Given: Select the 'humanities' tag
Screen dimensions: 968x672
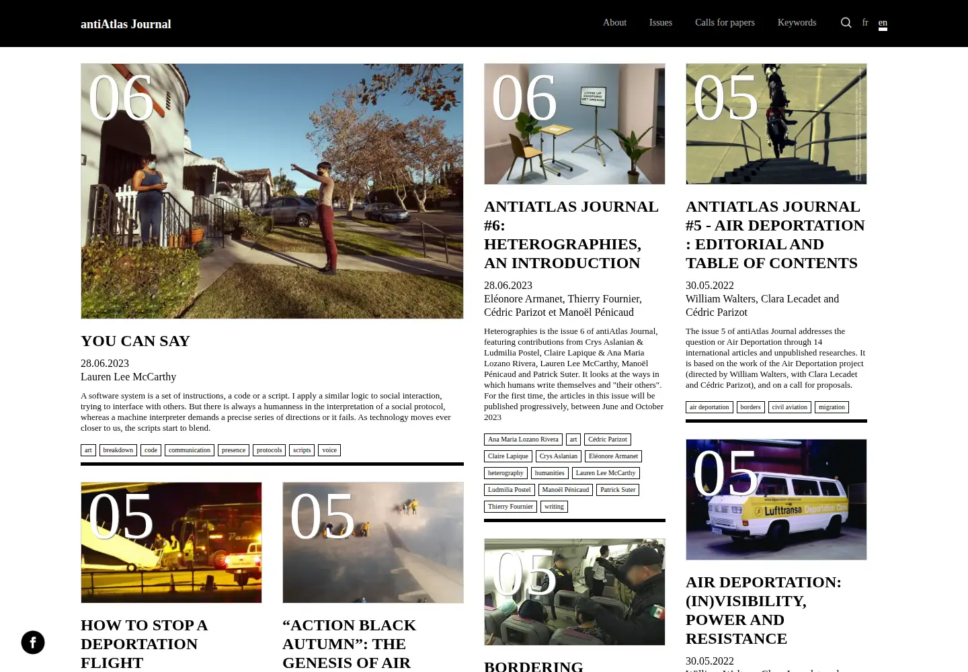Looking at the screenshot, I should [x=550, y=473].
